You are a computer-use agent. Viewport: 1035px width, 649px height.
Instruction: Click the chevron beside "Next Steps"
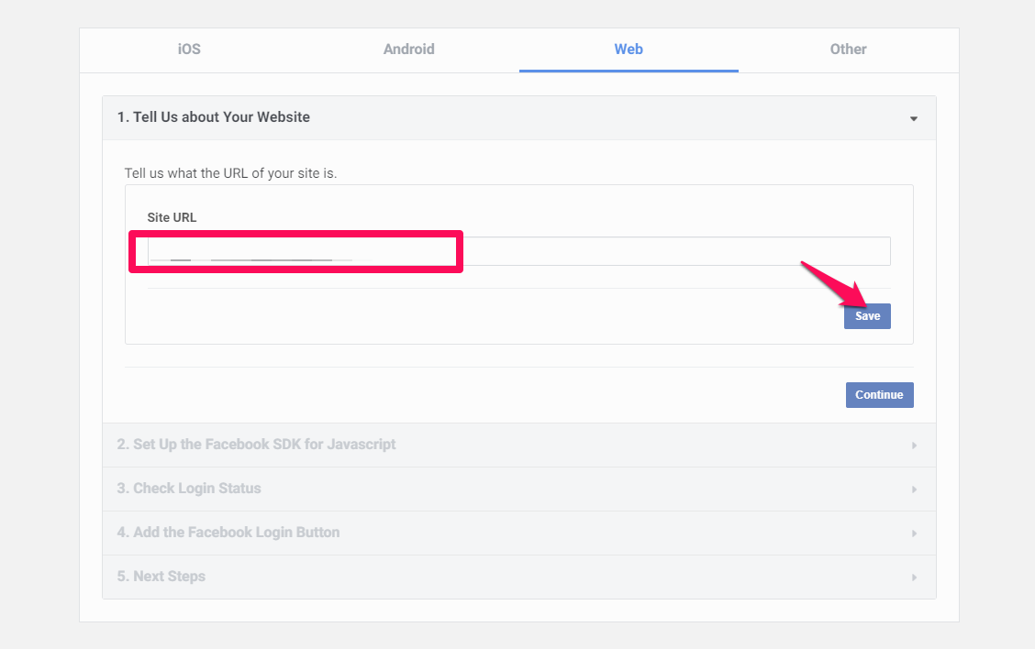point(913,577)
